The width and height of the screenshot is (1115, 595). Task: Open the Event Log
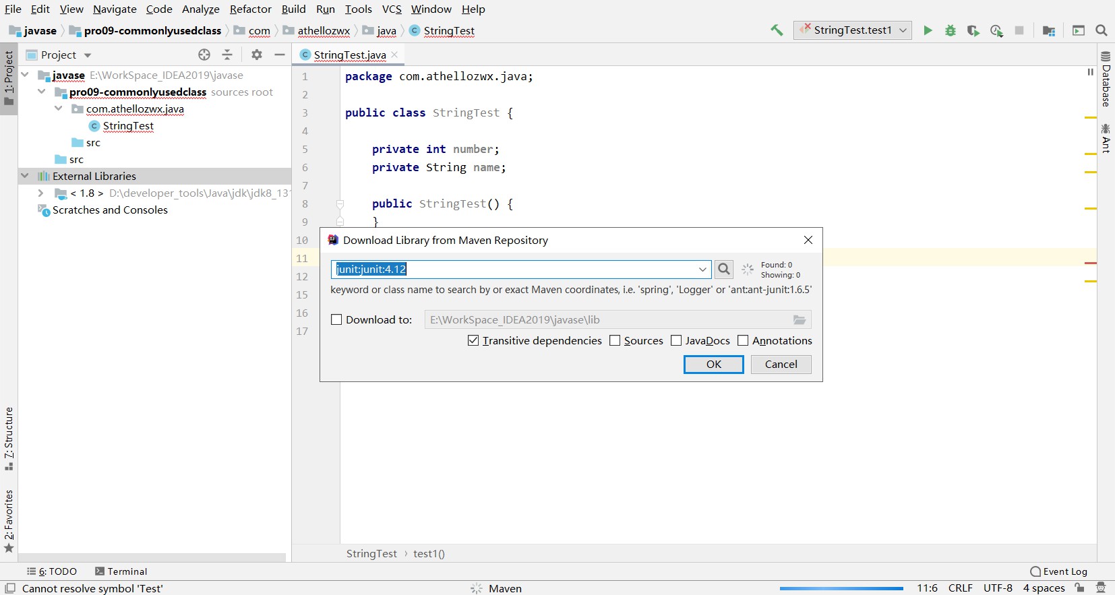(1058, 571)
